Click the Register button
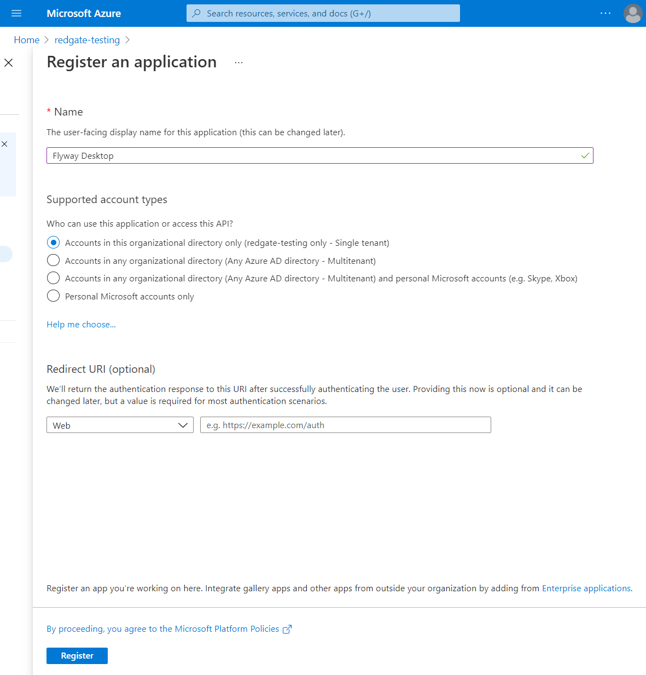 tap(77, 656)
